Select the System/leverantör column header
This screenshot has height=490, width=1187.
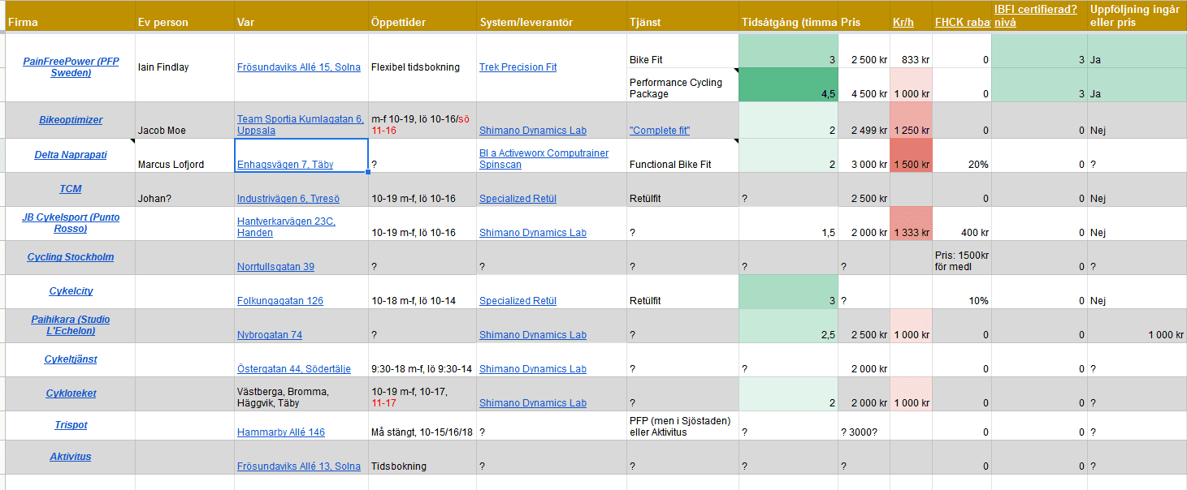click(x=552, y=16)
